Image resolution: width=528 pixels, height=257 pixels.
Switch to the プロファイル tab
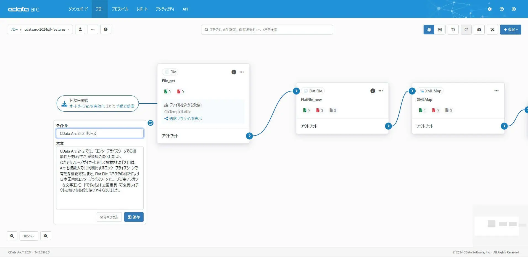point(120,9)
